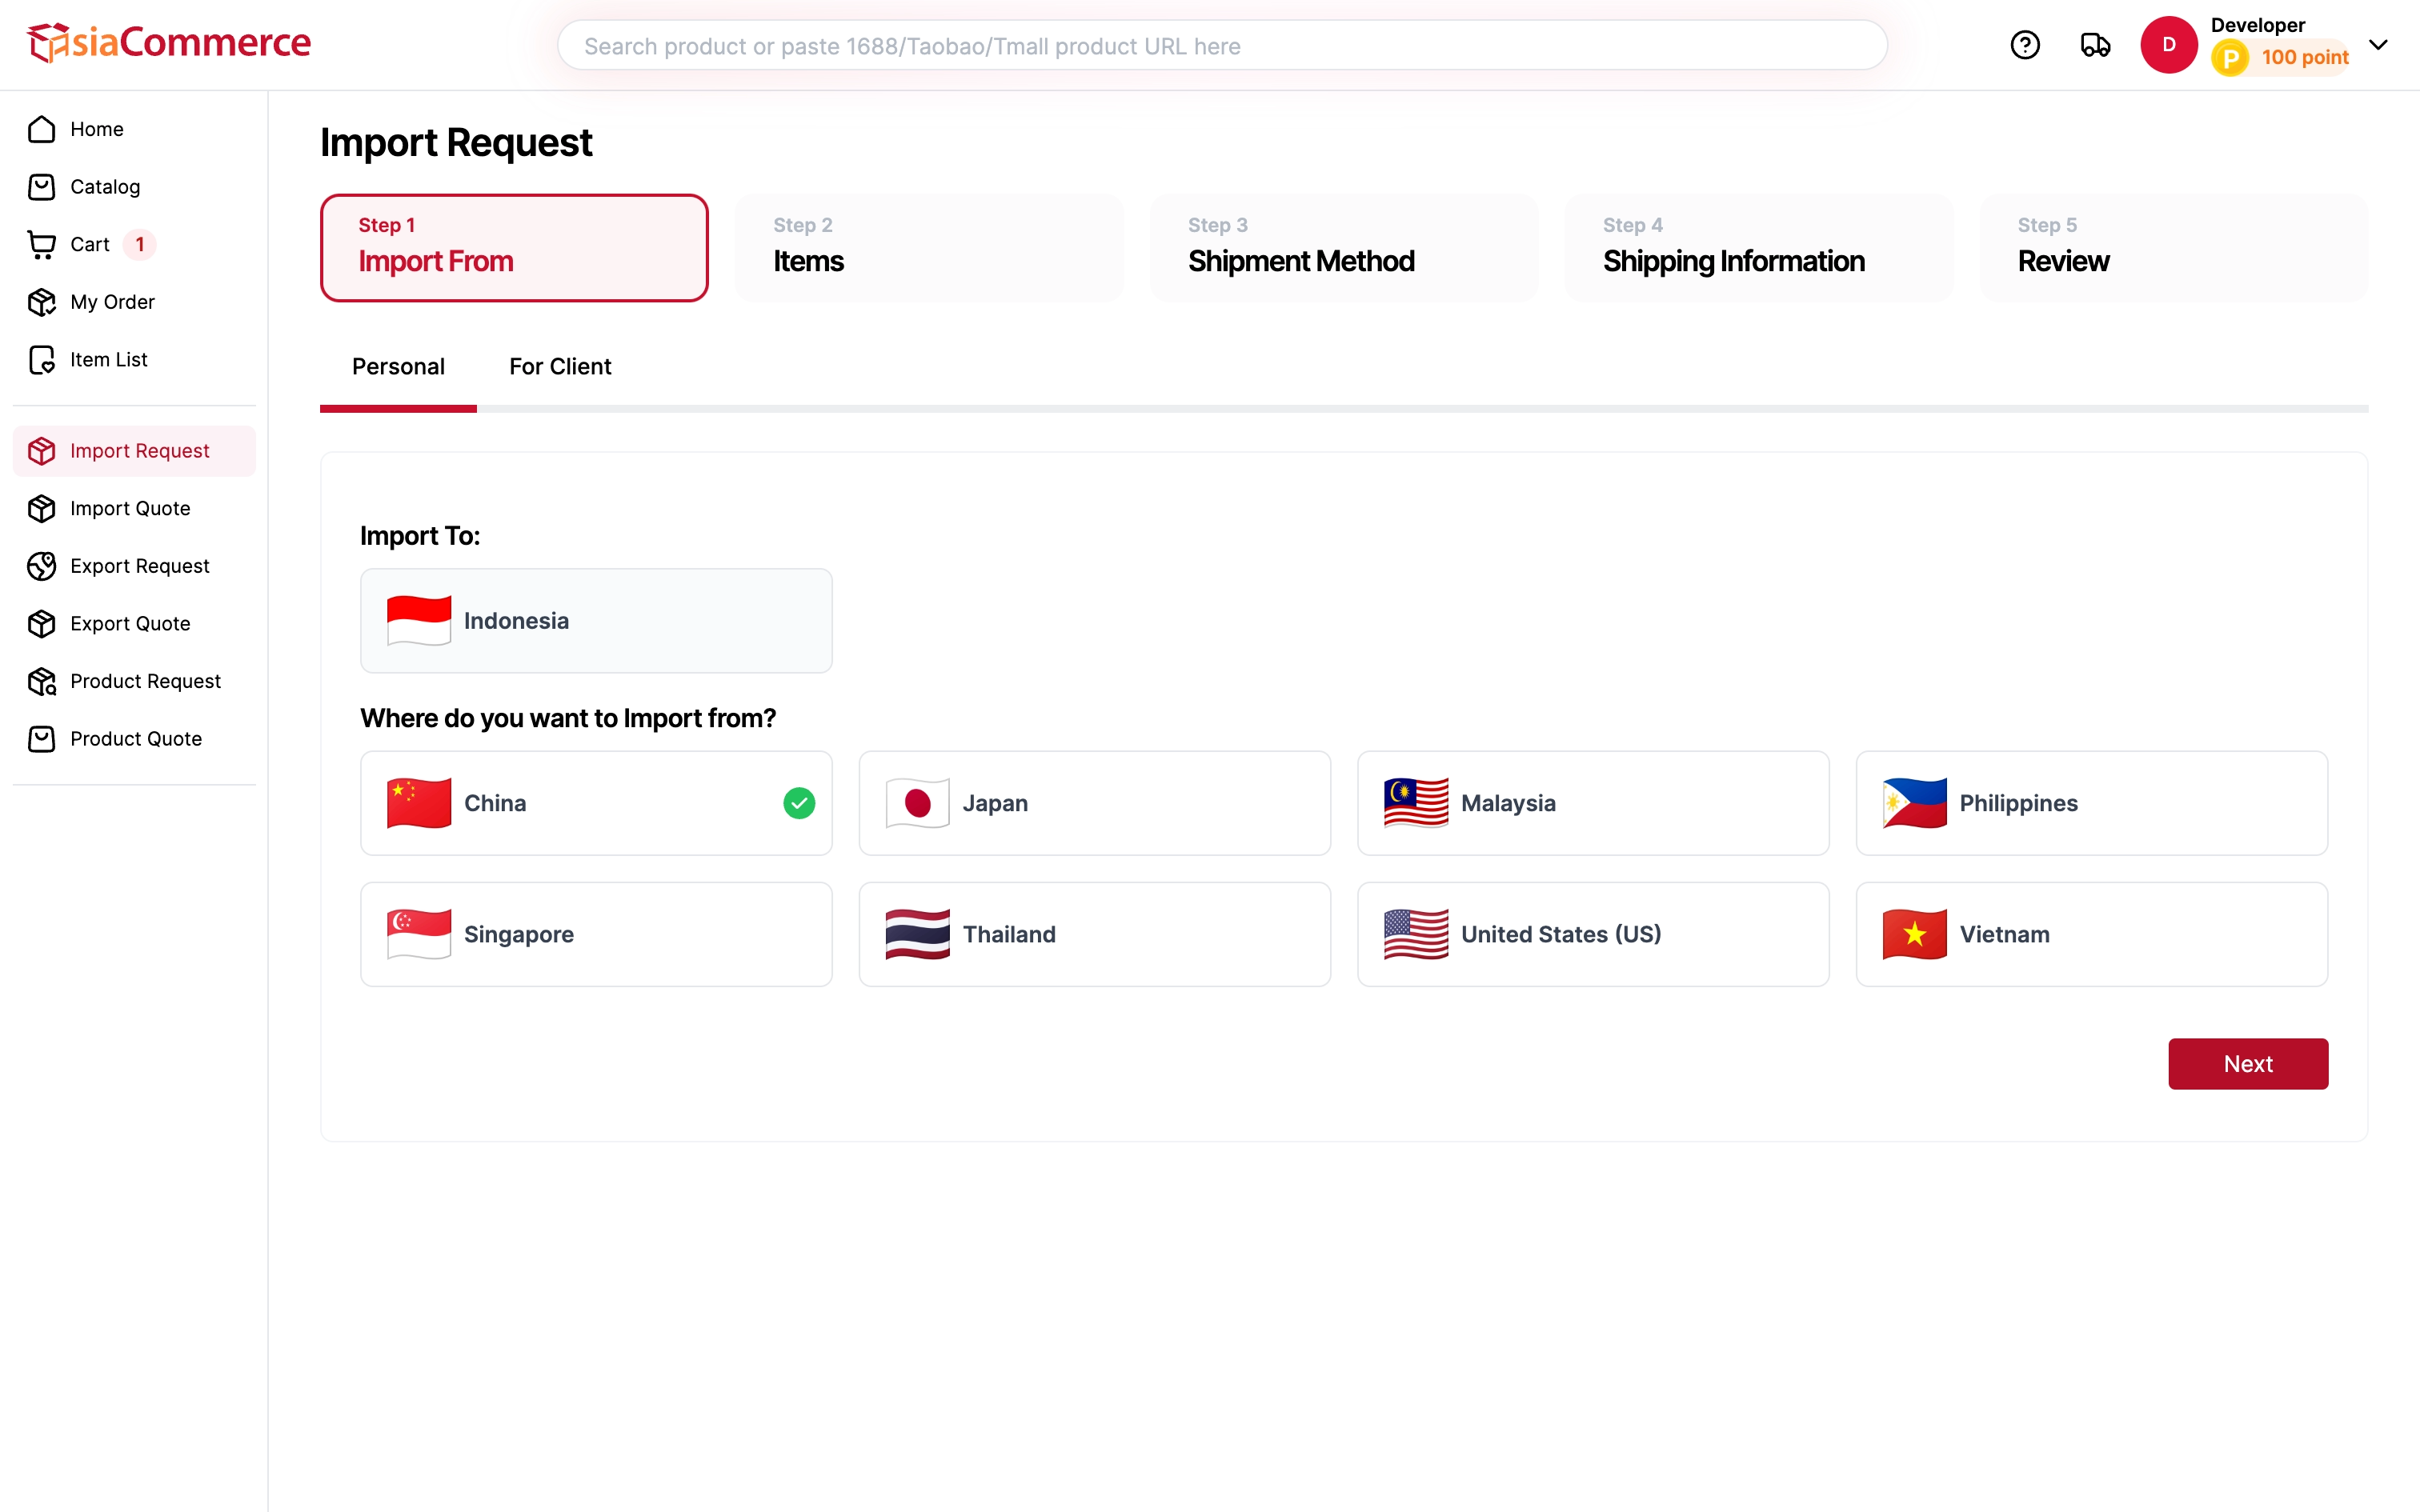
Task: Select China as import origin
Action: pyautogui.click(x=596, y=803)
